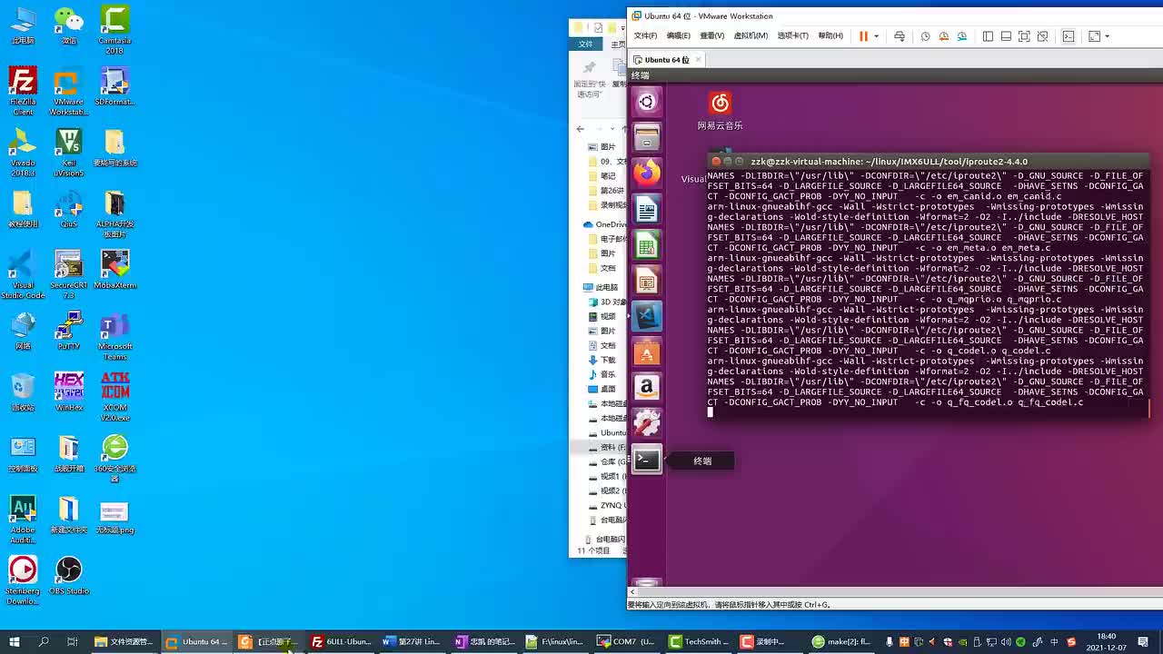Screen dimensions: 1163x654
Task: Open the OBS Studio desktop shortcut
Action: (69, 576)
